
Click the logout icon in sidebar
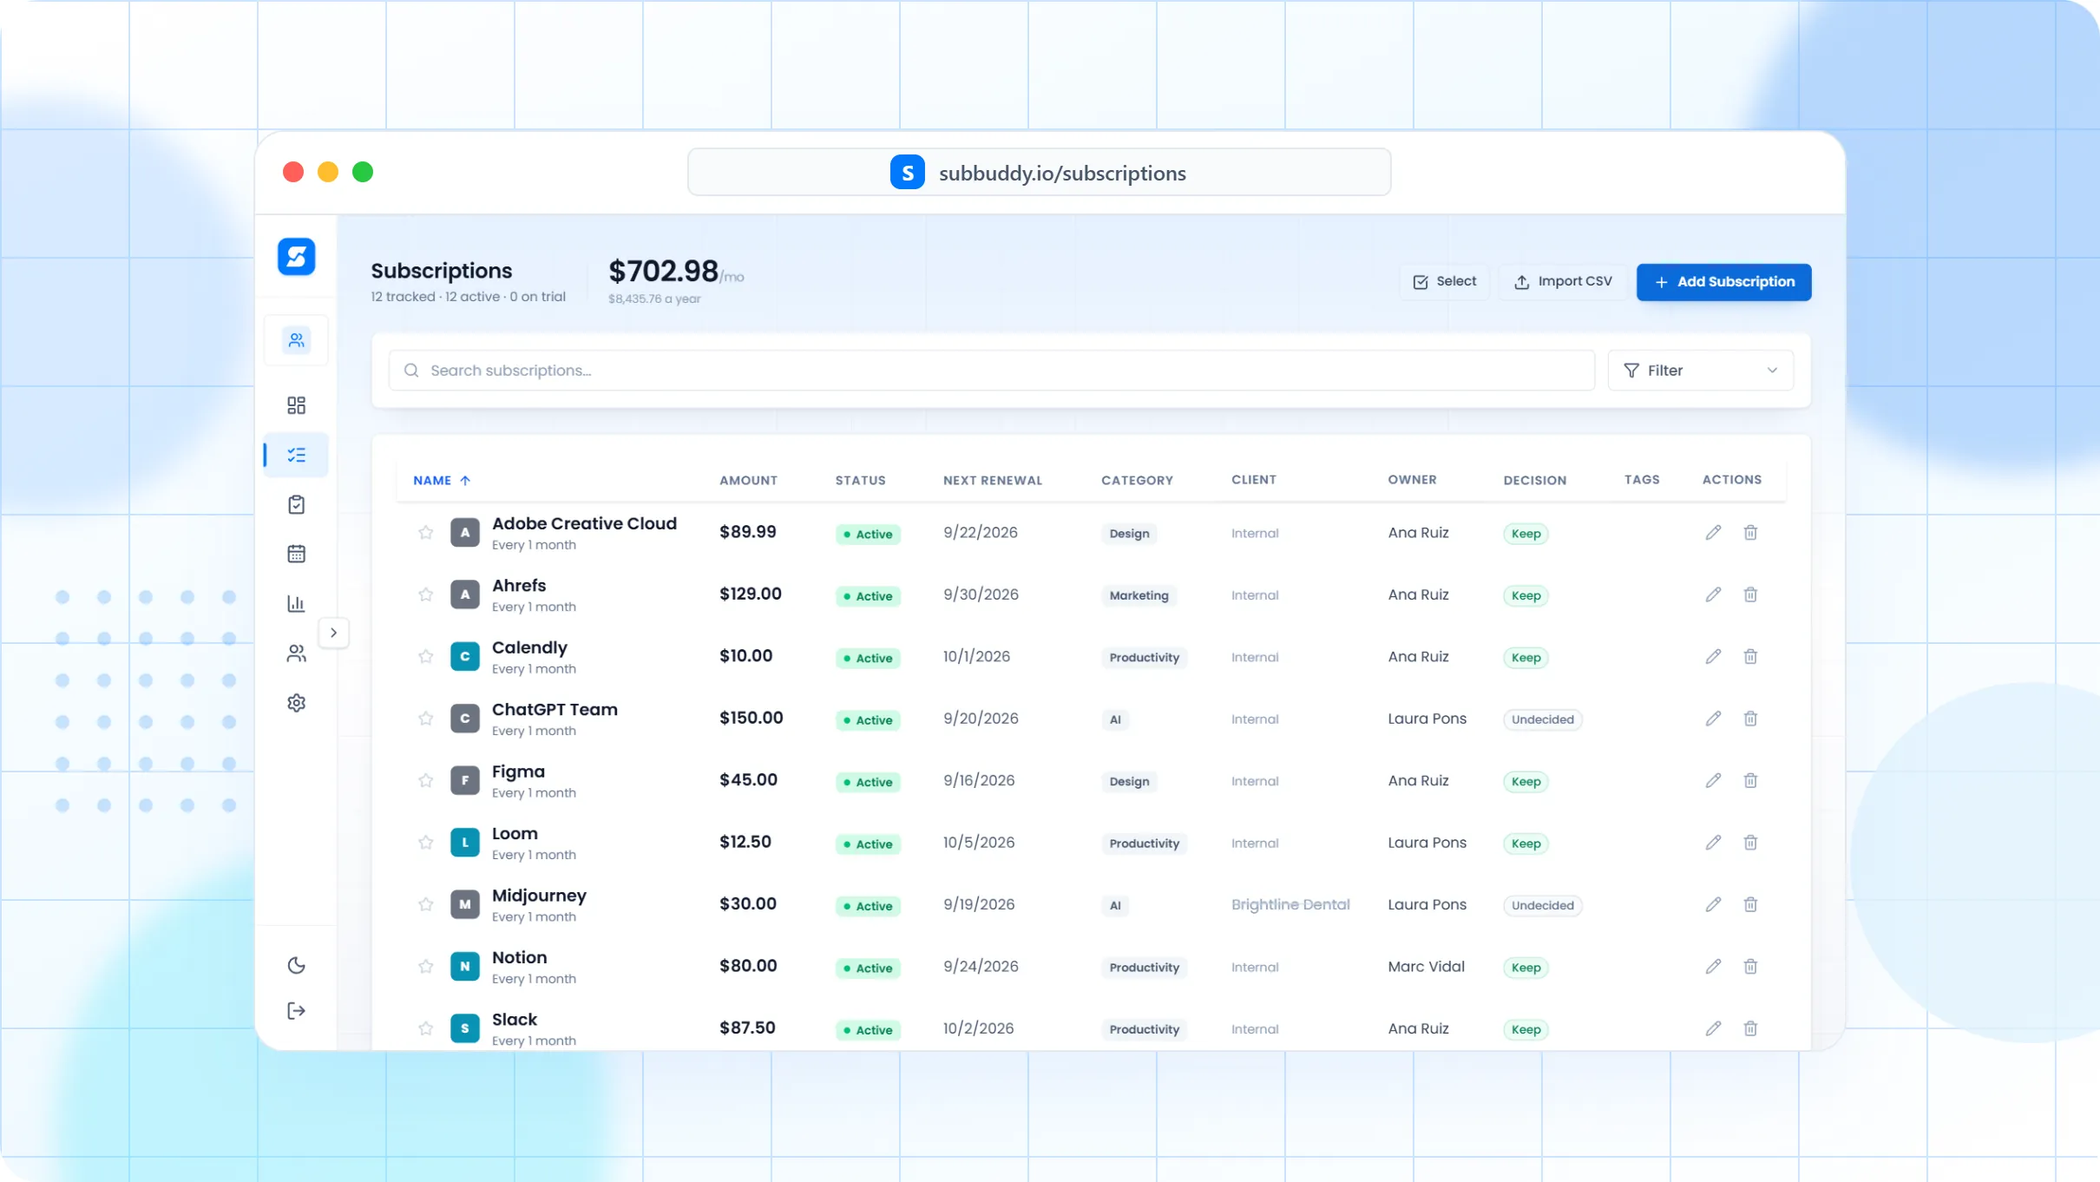[296, 1011]
